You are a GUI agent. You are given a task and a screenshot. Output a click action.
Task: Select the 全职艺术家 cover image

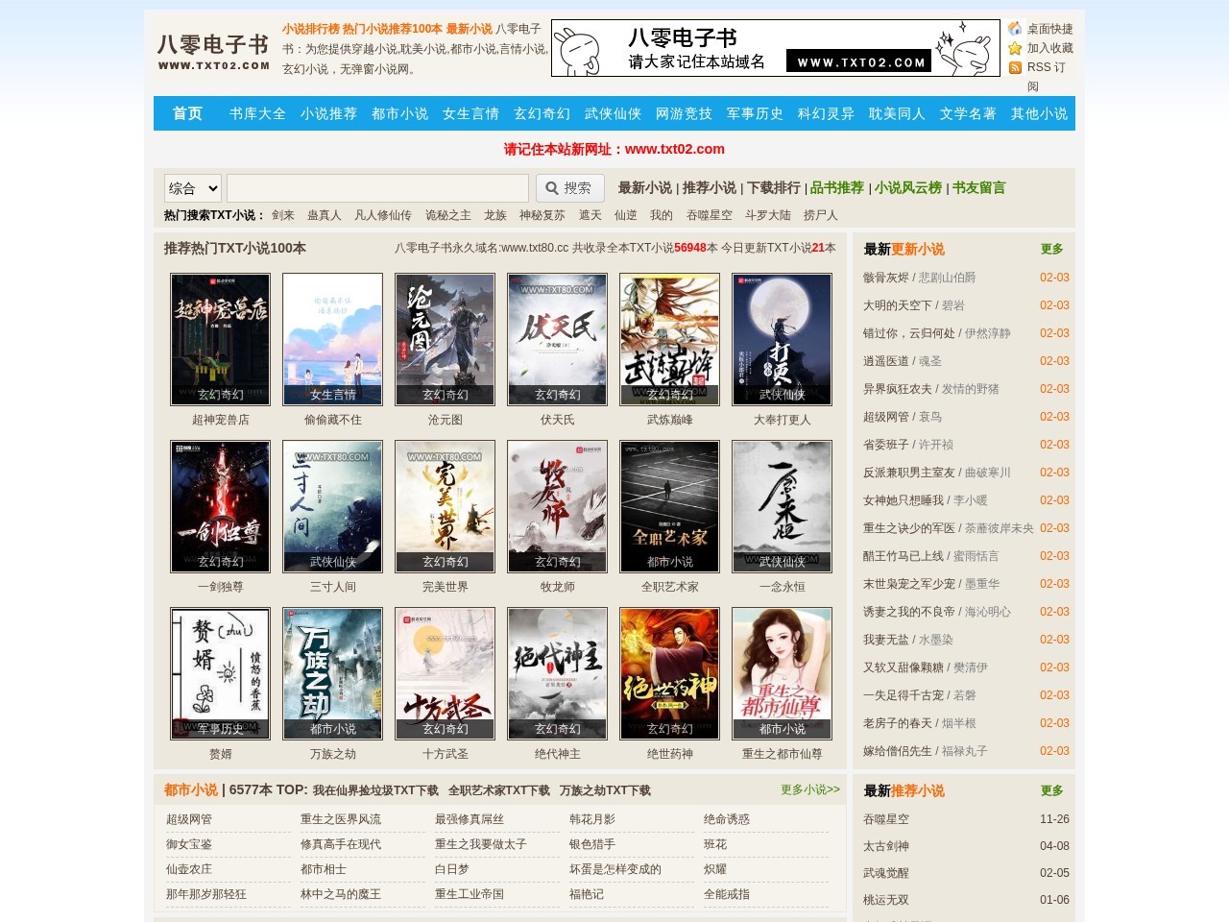point(669,506)
